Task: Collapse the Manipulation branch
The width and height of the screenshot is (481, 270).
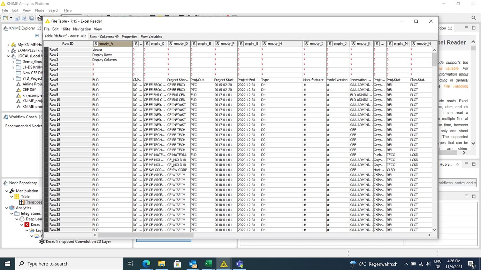Action: tap(6, 191)
